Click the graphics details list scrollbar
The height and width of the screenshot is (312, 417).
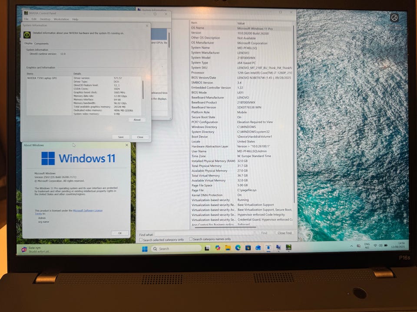(143, 90)
